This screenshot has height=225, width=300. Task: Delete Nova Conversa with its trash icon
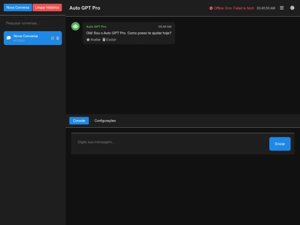click(x=58, y=38)
